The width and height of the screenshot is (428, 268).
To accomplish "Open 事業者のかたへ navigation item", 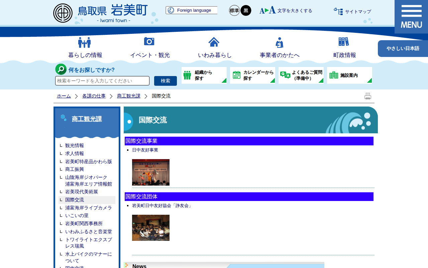I will pos(280,48).
